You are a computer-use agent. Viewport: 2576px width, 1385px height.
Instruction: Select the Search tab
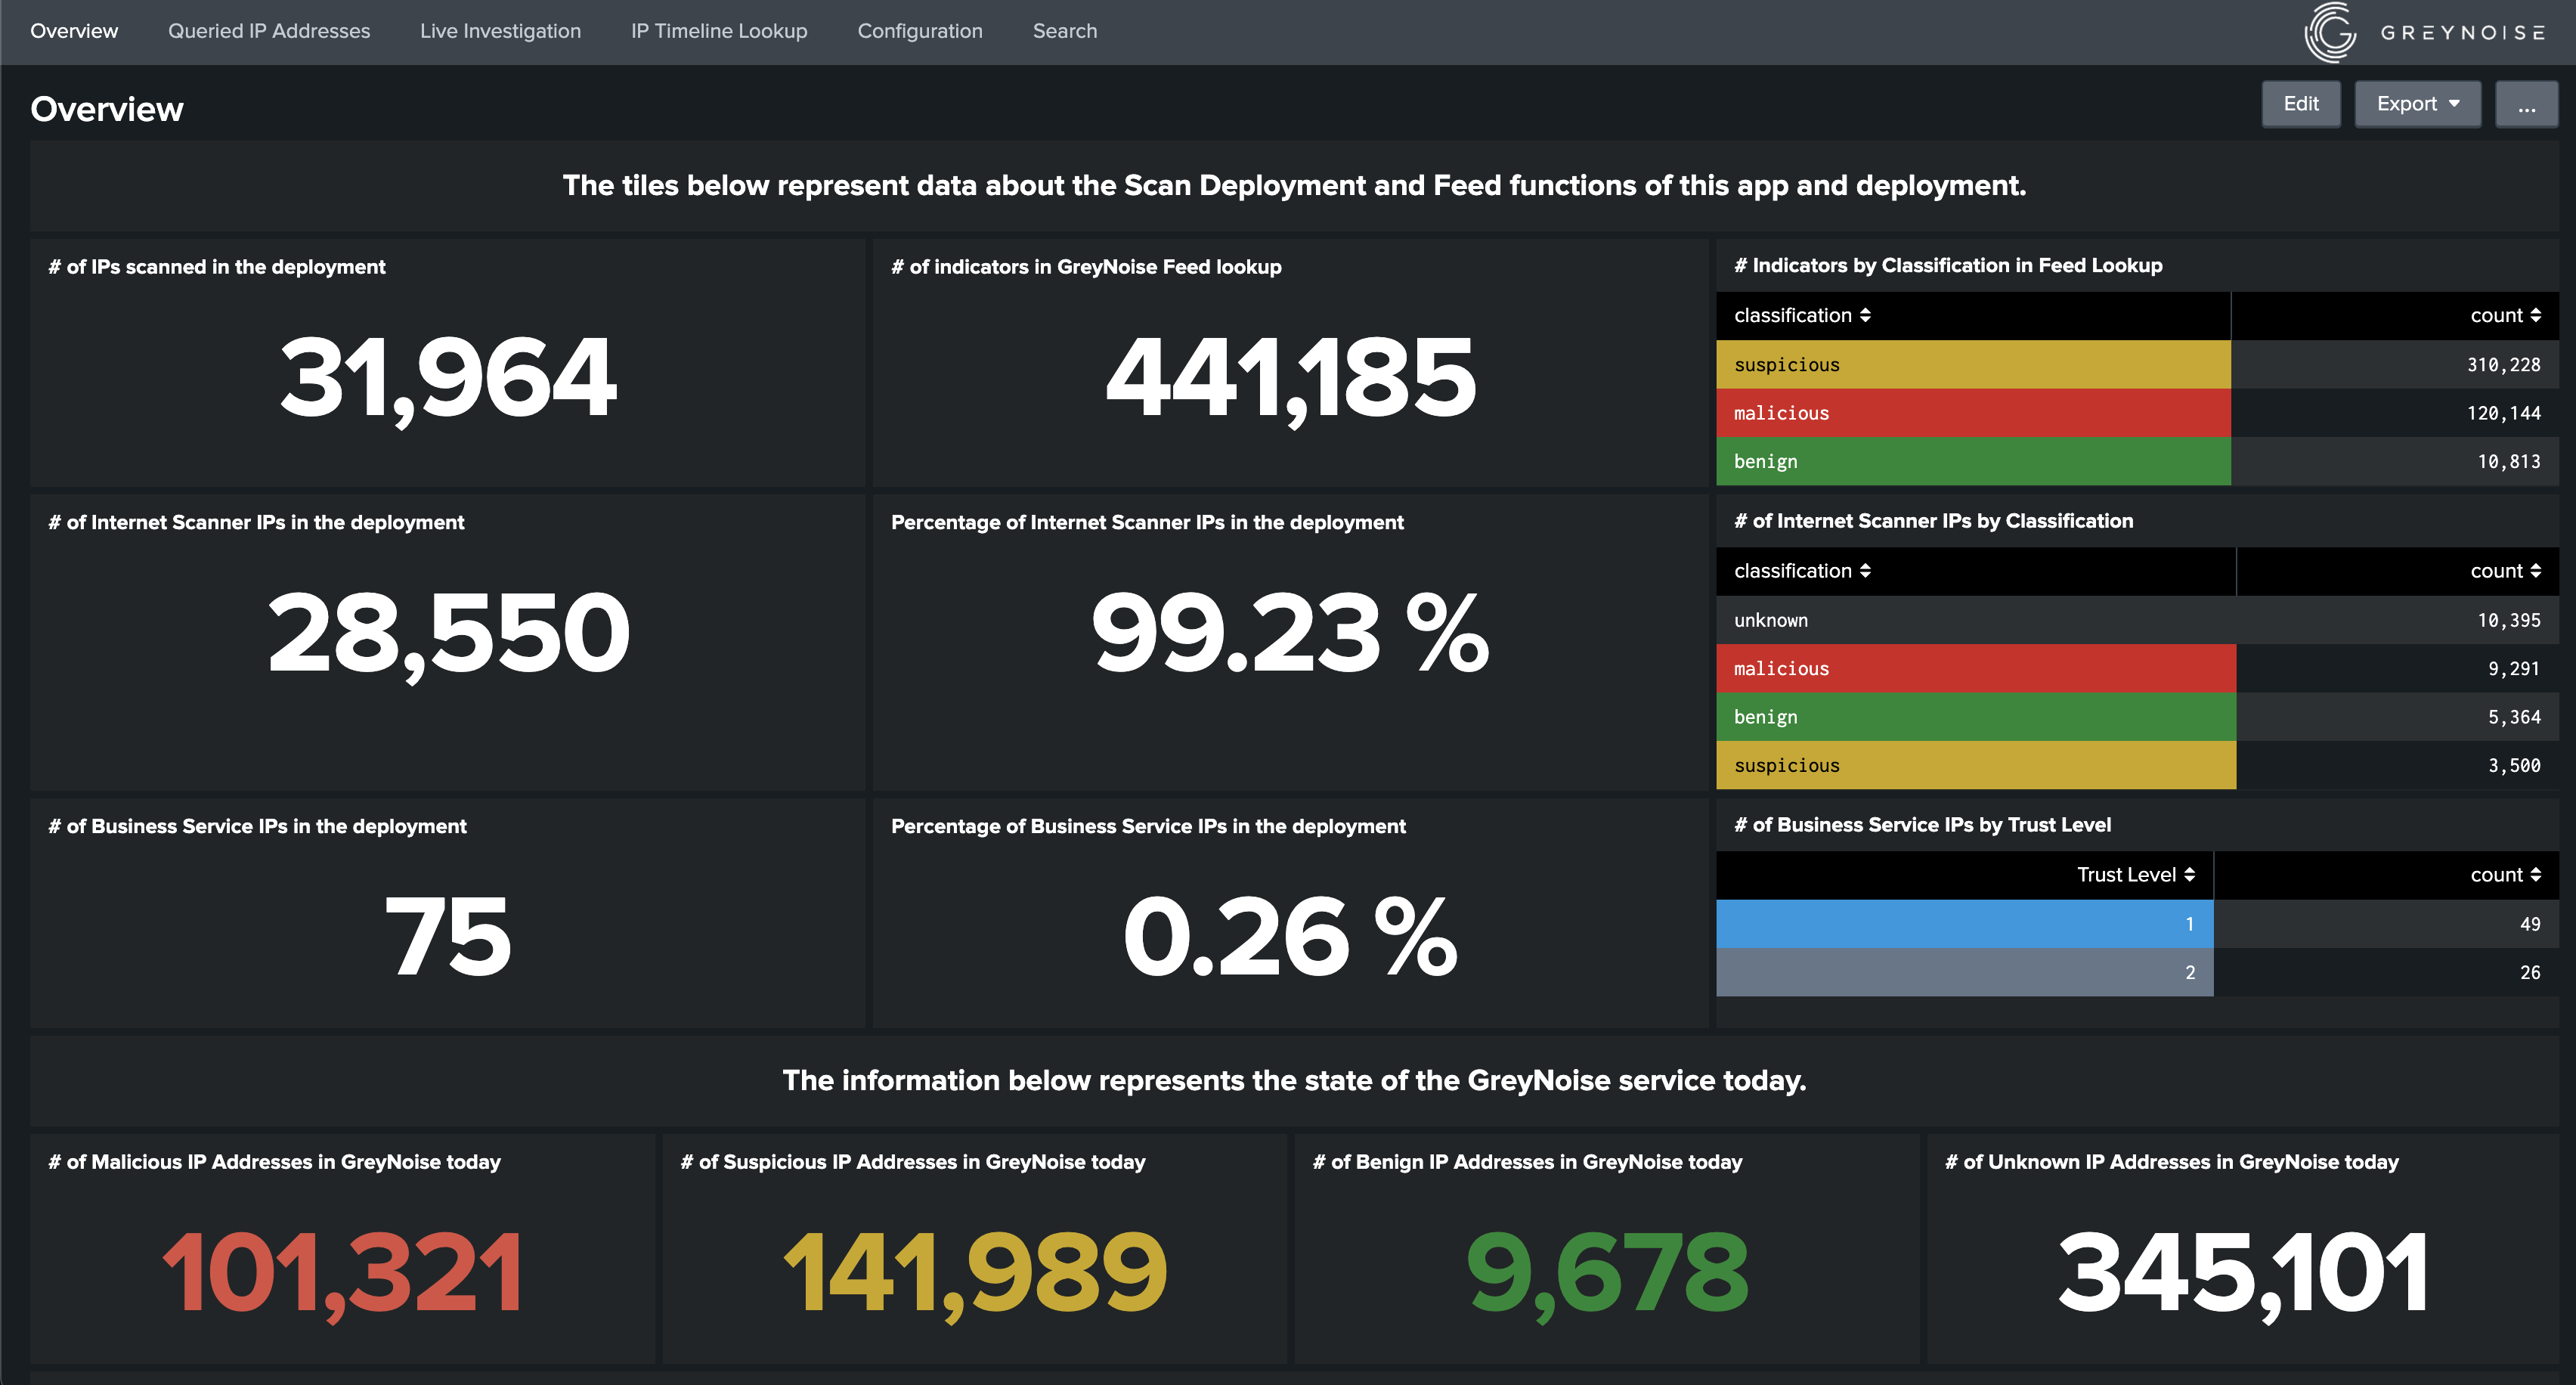click(x=1065, y=31)
